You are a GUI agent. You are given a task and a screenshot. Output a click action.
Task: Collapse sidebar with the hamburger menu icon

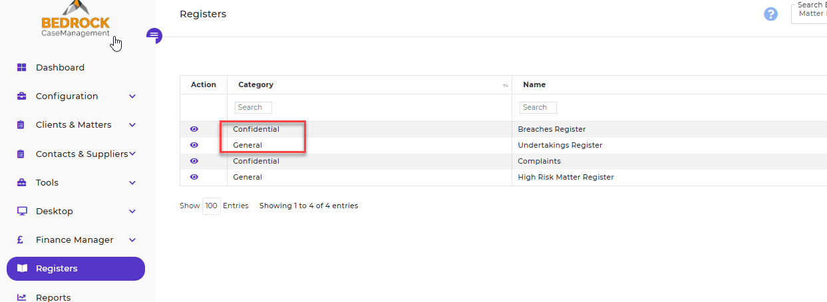point(154,35)
